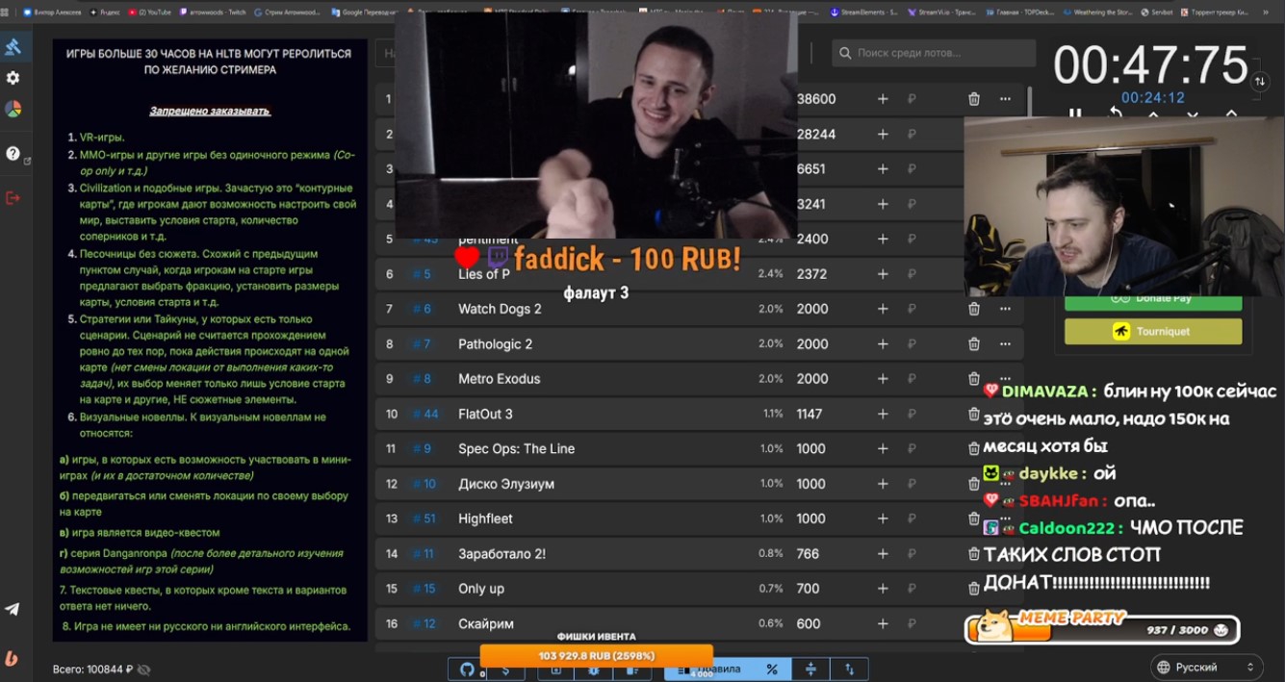Viewport: 1285px width, 682px height.
Task: Click the up-down sort icon in the bottom toolbar
Action: [849, 669]
